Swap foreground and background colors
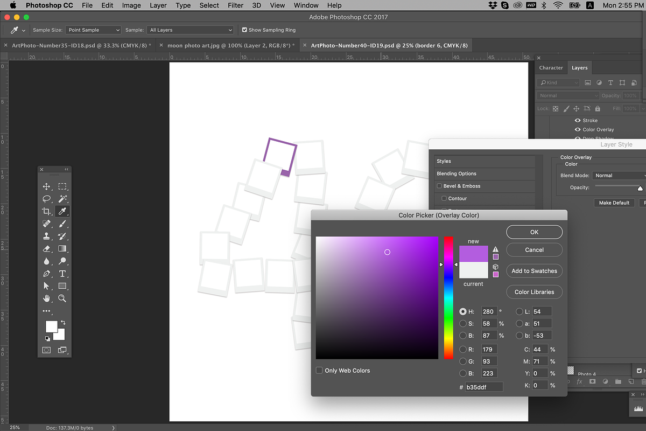This screenshot has height=431, width=646. [x=62, y=322]
